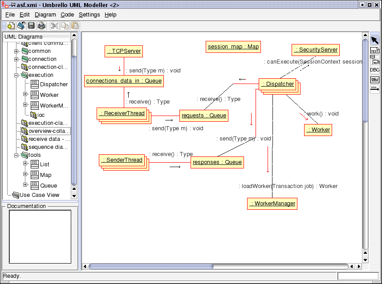Collapse the tools folder node
Viewport: 382px width, 284px height.
click(16, 155)
